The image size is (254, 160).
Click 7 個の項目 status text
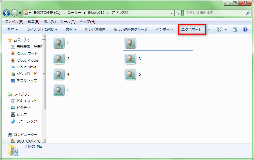(34, 146)
